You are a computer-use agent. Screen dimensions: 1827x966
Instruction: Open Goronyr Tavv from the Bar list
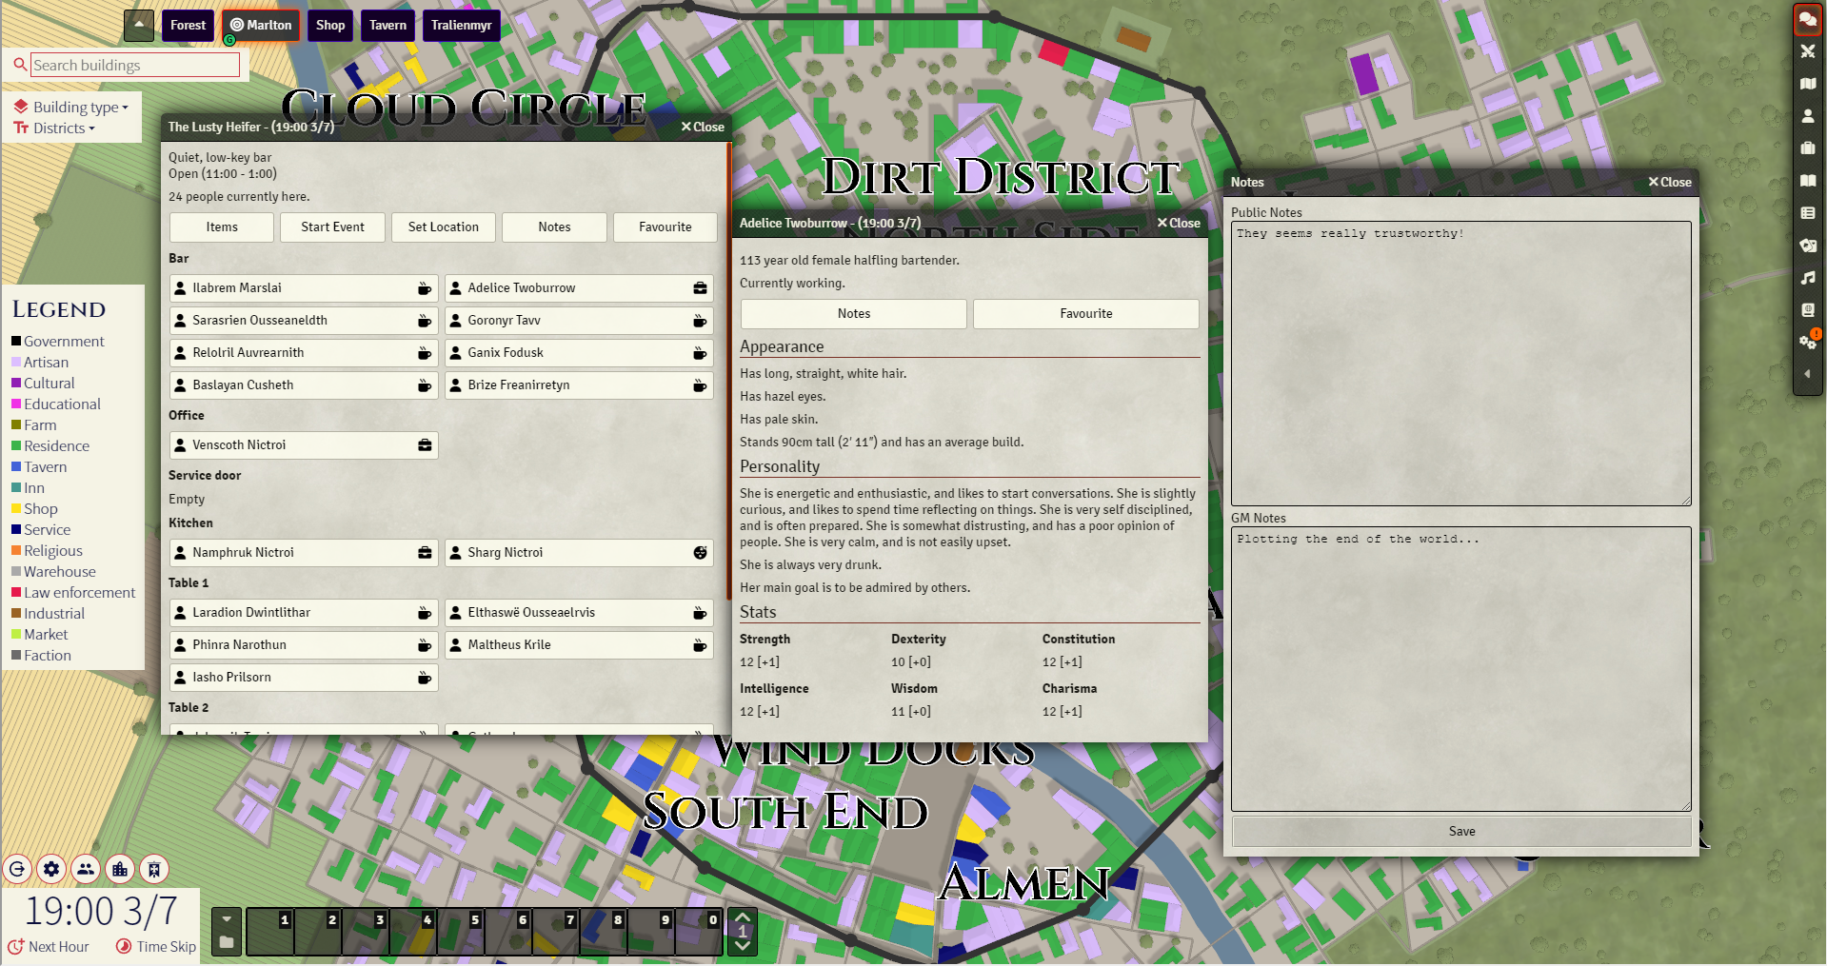tap(579, 321)
